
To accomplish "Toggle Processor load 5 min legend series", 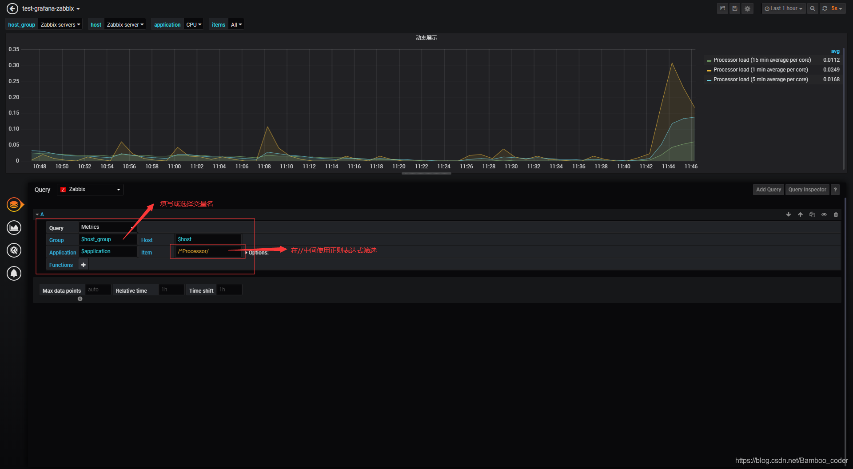I will [x=761, y=79].
